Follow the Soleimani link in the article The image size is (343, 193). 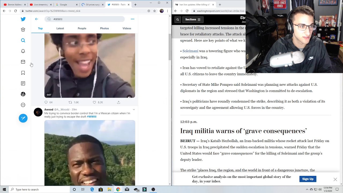pyautogui.click(x=190, y=51)
